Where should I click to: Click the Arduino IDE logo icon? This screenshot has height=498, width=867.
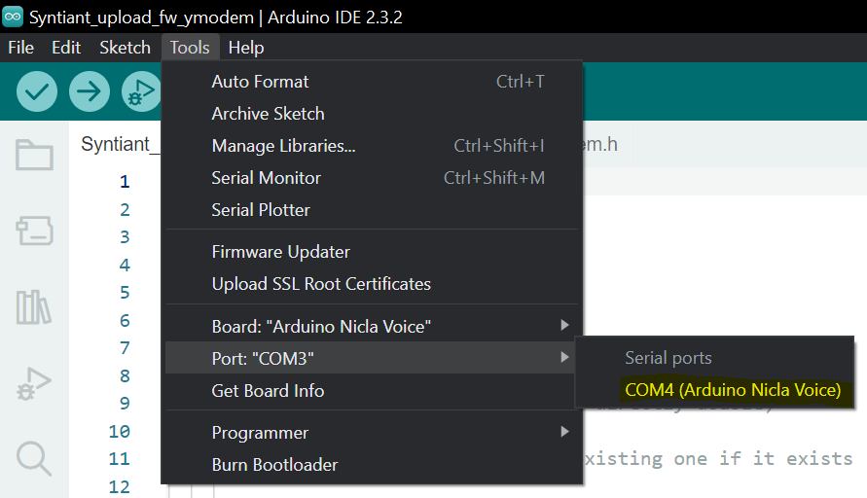(14, 18)
